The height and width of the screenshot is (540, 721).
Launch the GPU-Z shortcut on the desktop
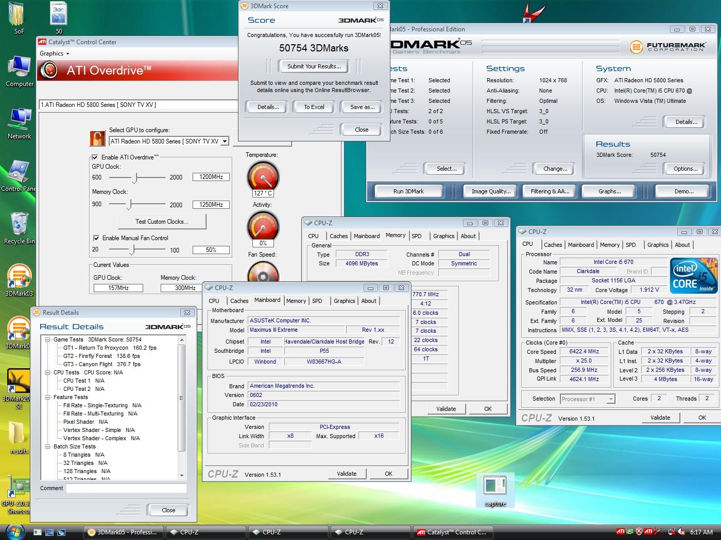point(15,495)
